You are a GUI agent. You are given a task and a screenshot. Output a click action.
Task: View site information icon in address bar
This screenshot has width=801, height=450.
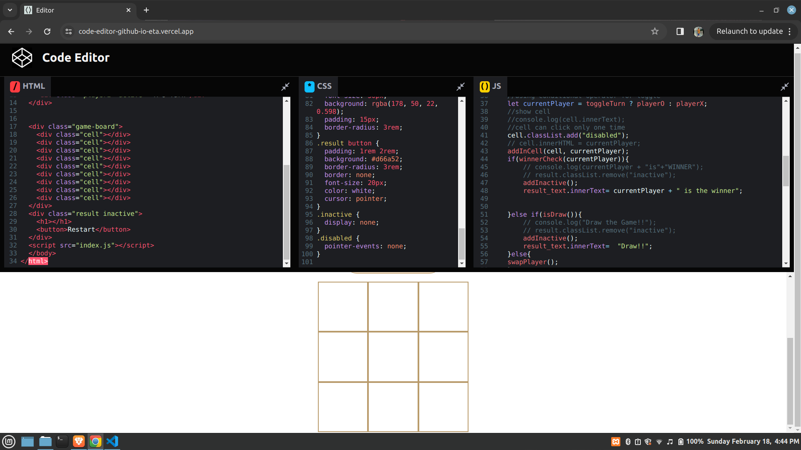click(69, 31)
